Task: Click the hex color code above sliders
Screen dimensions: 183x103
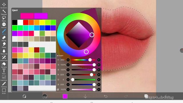Action: 60,56
